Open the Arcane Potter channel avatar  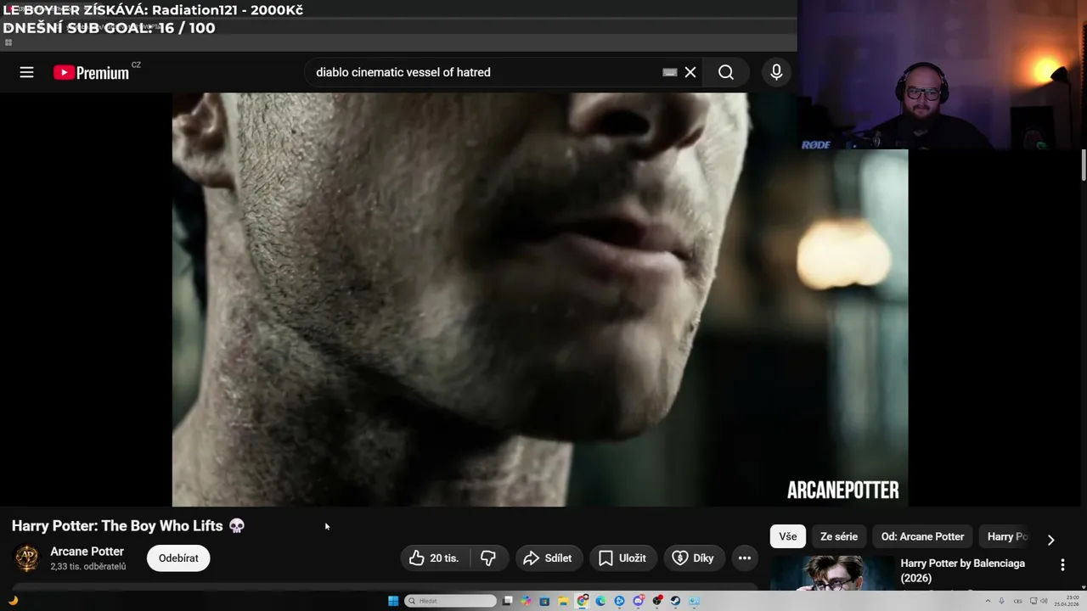(27, 558)
